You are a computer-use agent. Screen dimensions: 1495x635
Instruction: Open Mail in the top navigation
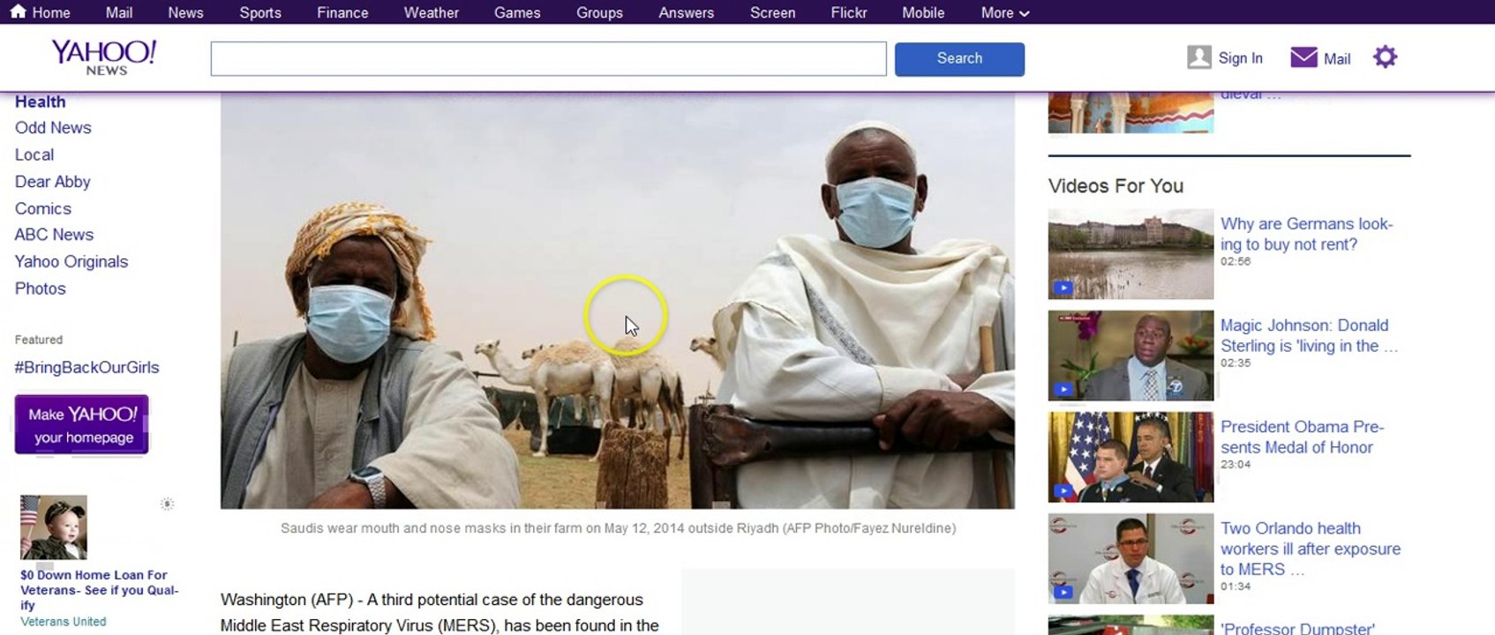(x=119, y=12)
